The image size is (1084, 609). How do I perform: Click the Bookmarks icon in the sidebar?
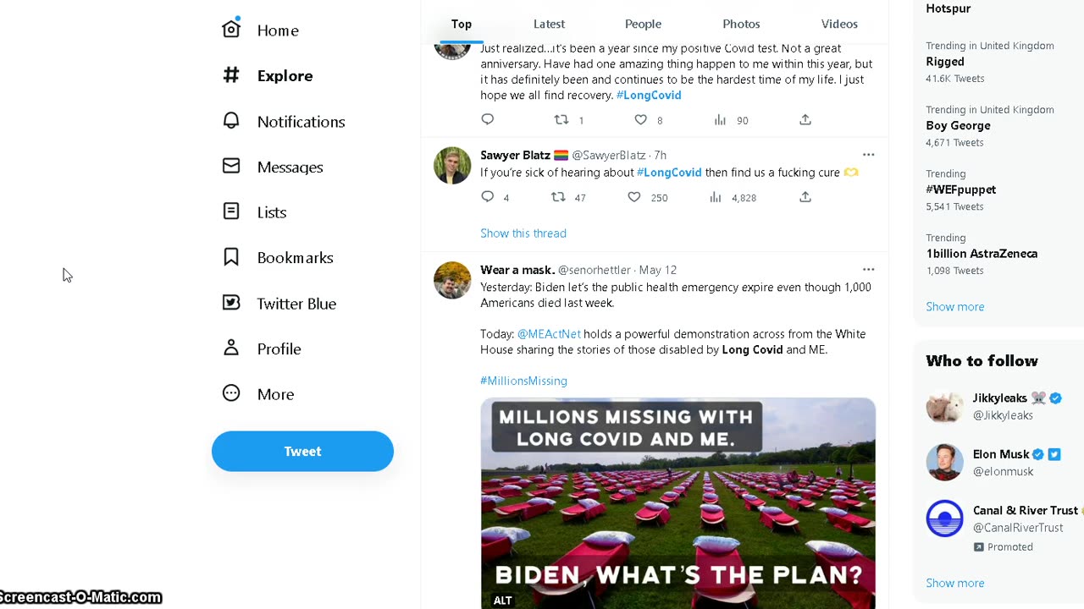click(x=231, y=257)
